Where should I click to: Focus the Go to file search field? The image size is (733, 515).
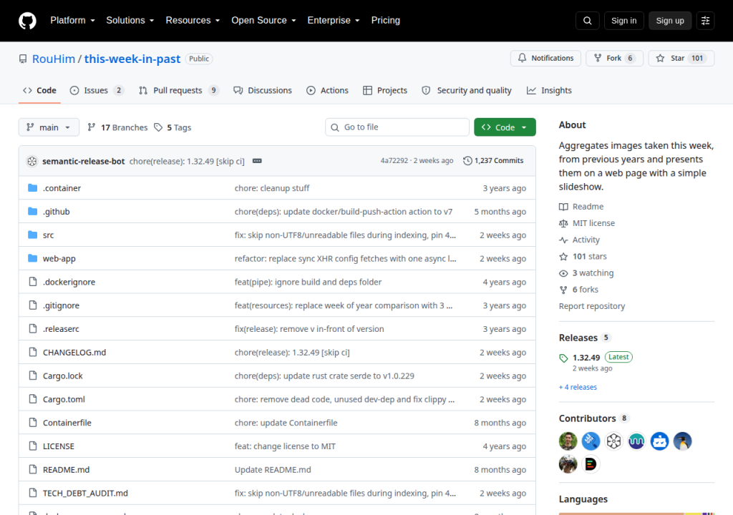(397, 127)
